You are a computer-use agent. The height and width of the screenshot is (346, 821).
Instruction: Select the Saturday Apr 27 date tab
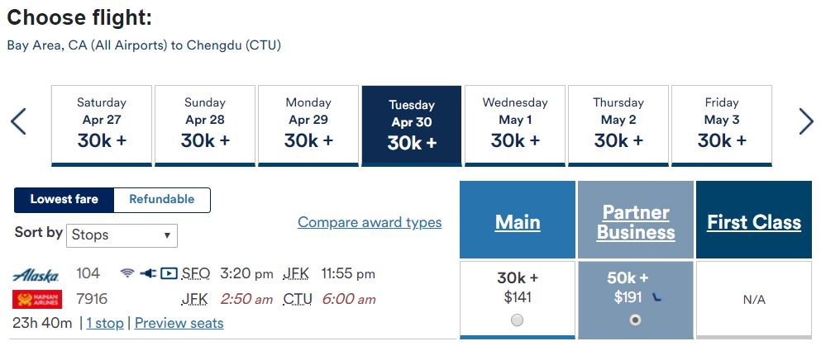(x=102, y=125)
